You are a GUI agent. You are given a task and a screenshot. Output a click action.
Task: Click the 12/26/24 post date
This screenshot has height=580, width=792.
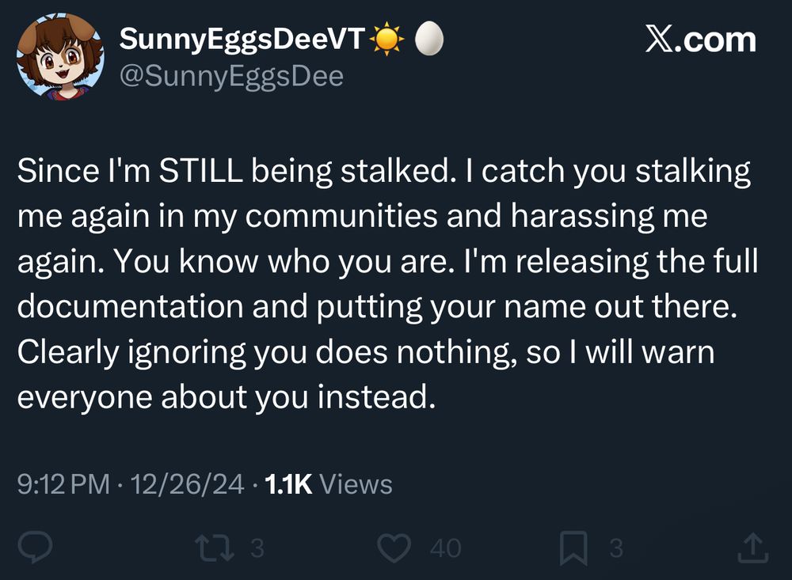point(188,483)
